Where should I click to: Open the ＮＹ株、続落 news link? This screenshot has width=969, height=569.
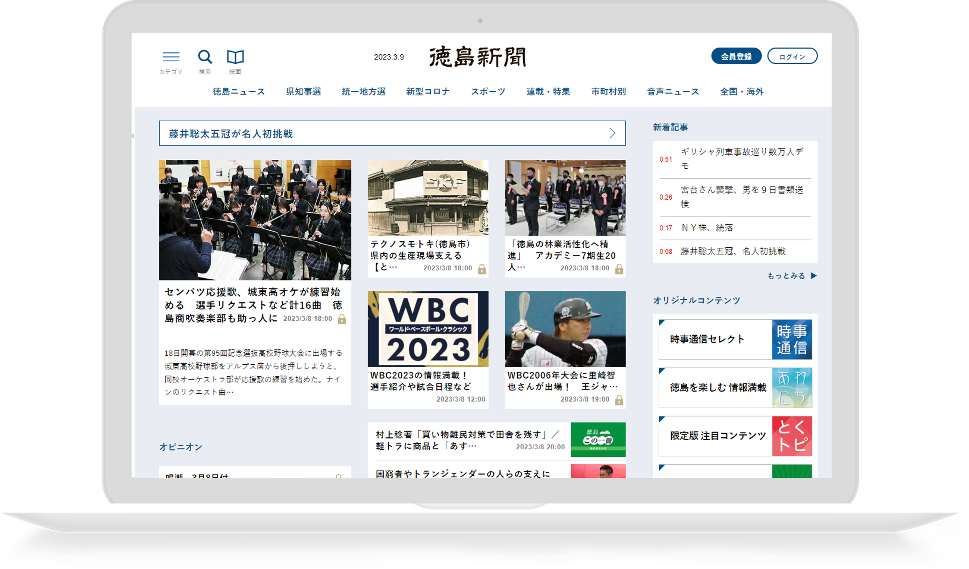coord(706,228)
